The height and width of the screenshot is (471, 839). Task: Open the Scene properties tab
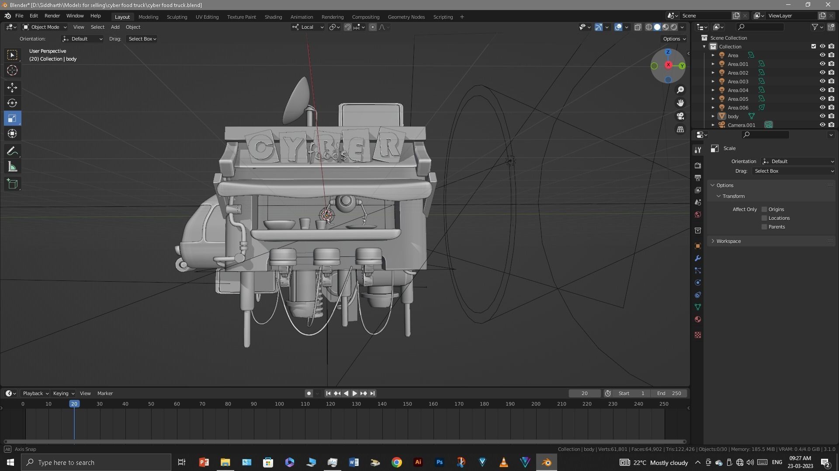click(x=698, y=202)
